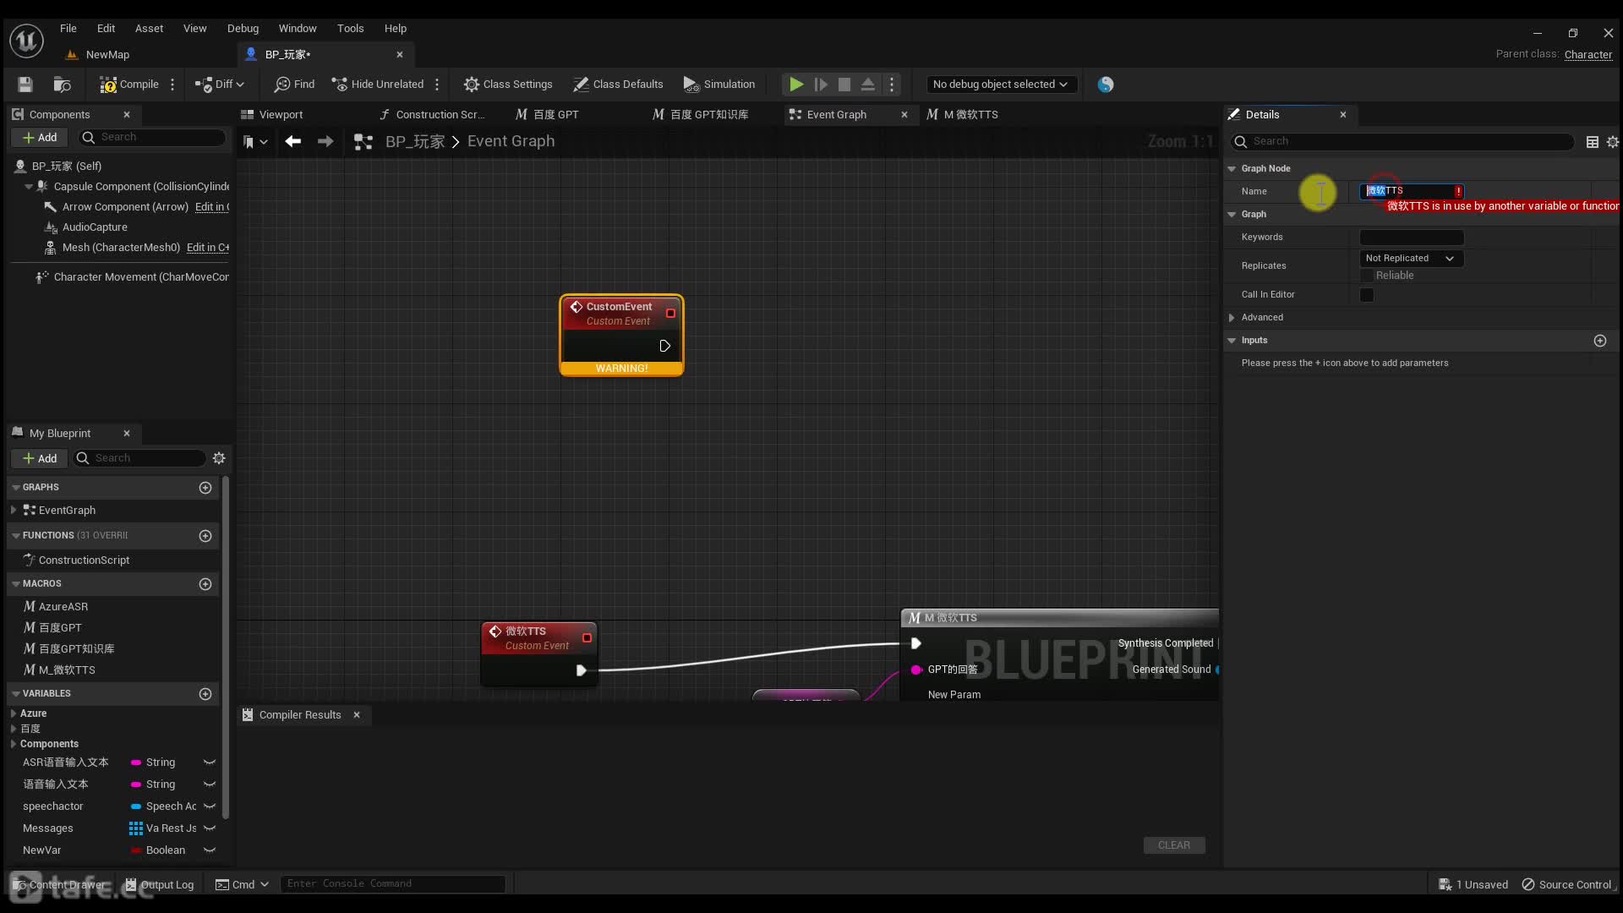This screenshot has height=913, width=1623.
Task: Select the Character Movement component
Action: [x=133, y=276]
